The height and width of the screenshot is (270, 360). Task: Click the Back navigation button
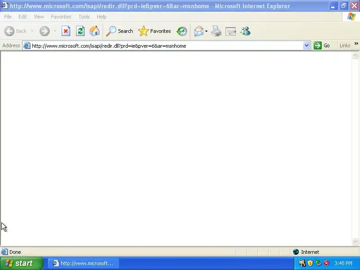click(15, 31)
